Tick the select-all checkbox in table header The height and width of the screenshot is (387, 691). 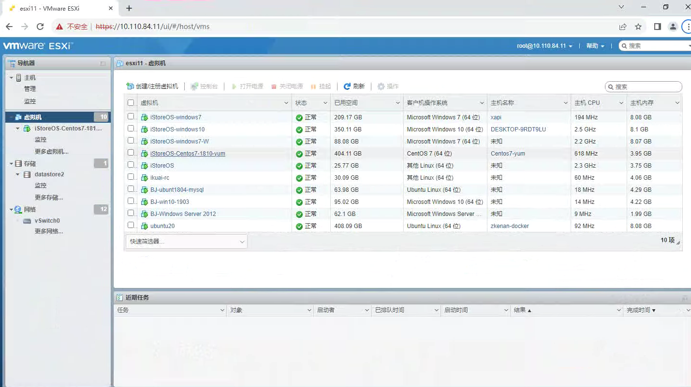(131, 103)
